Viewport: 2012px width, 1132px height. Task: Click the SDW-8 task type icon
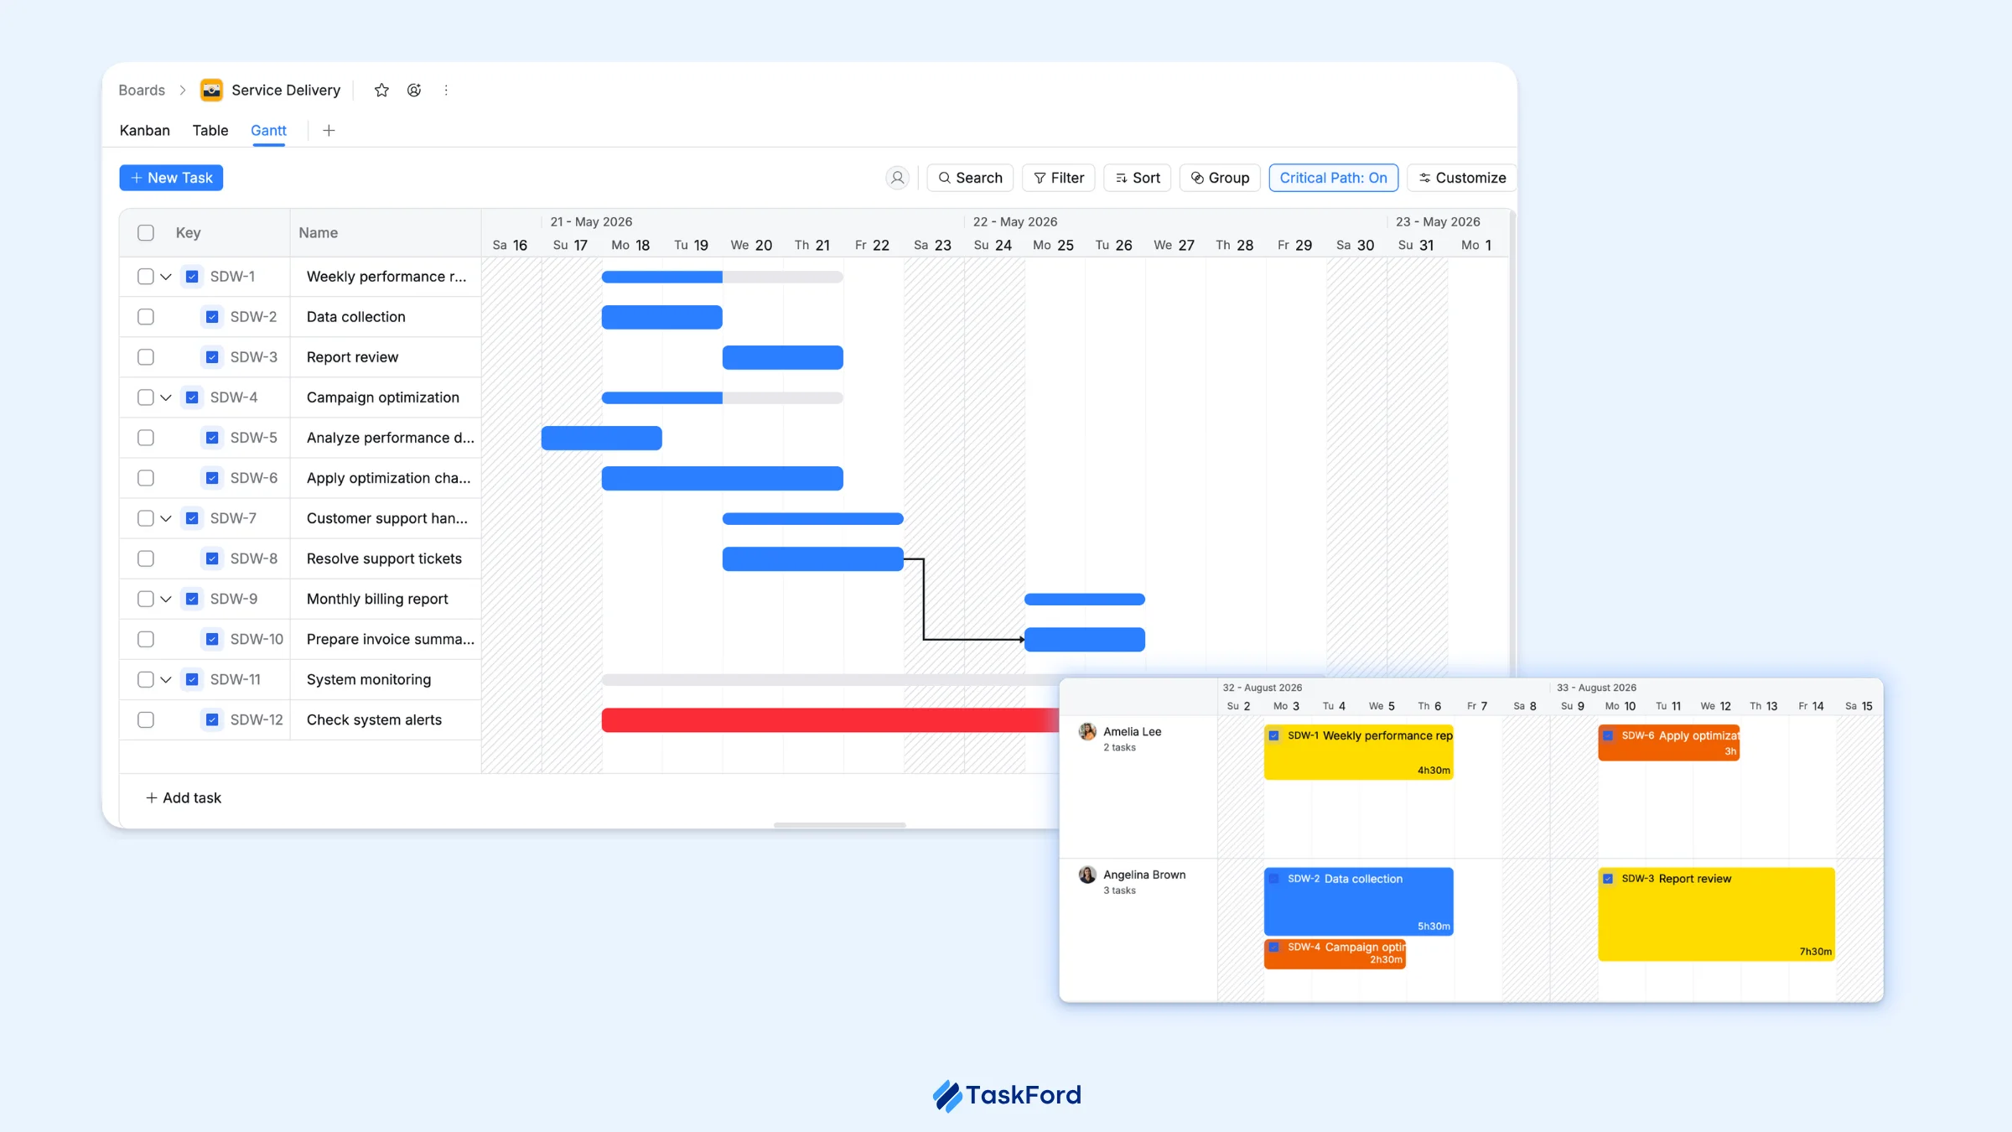pyautogui.click(x=212, y=558)
